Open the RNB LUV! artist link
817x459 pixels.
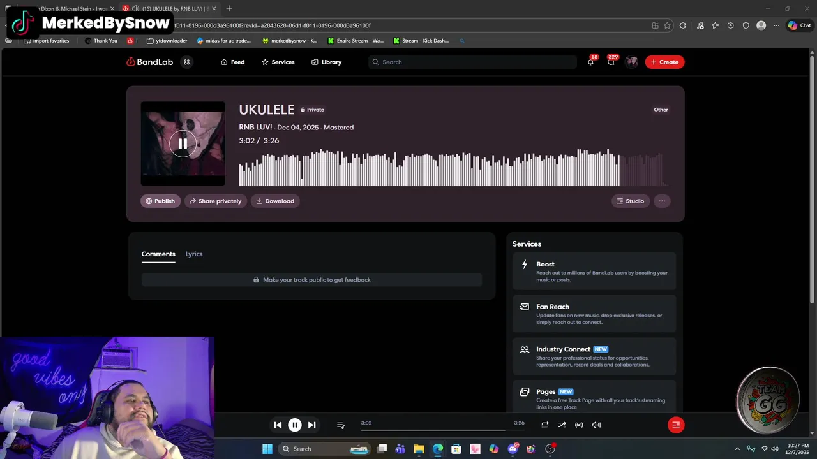[255, 127]
